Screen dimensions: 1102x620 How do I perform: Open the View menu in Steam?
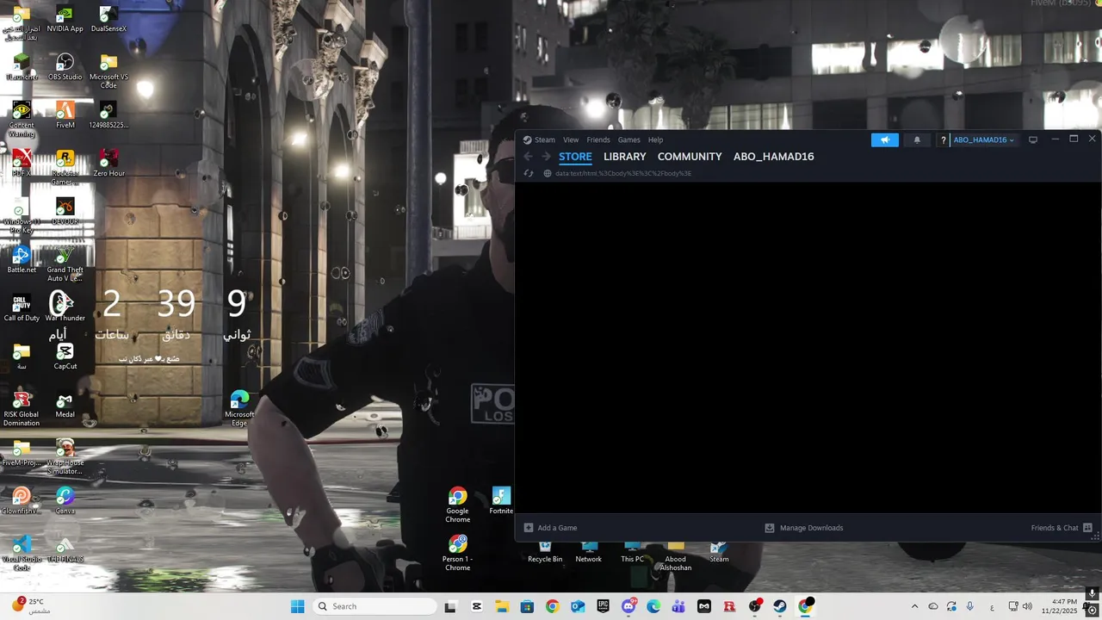coord(571,139)
